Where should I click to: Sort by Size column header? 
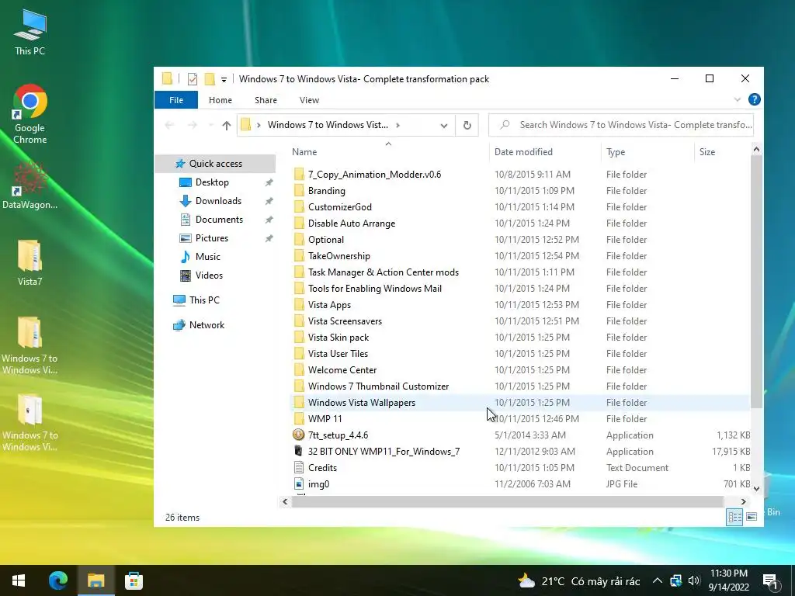pos(706,152)
